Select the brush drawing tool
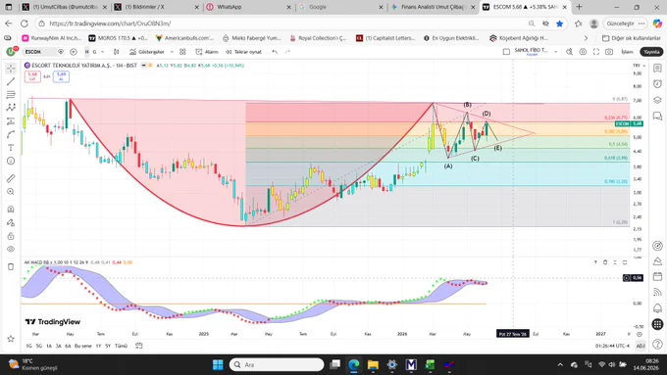Image resolution: width=667 pixels, height=375 pixels. (11, 134)
